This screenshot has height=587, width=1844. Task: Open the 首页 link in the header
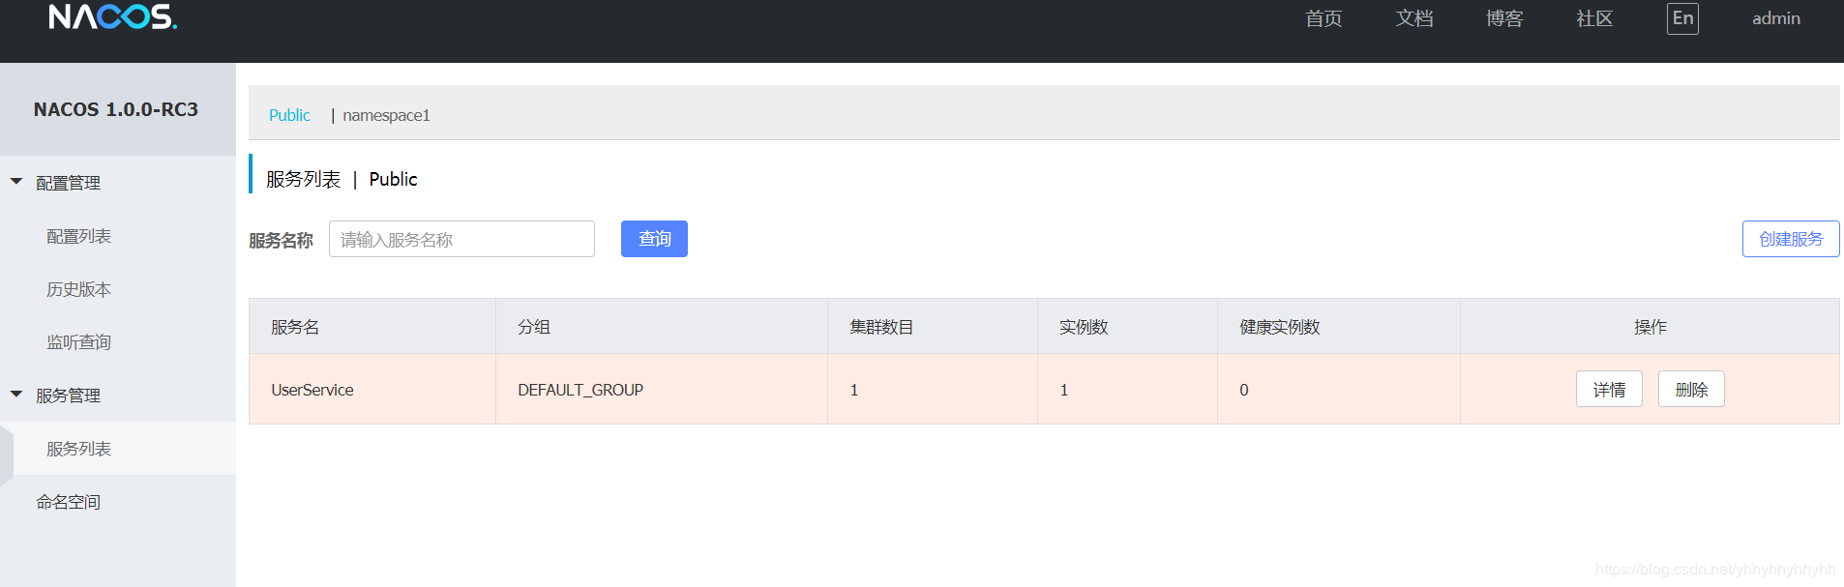click(x=1324, y=18)
